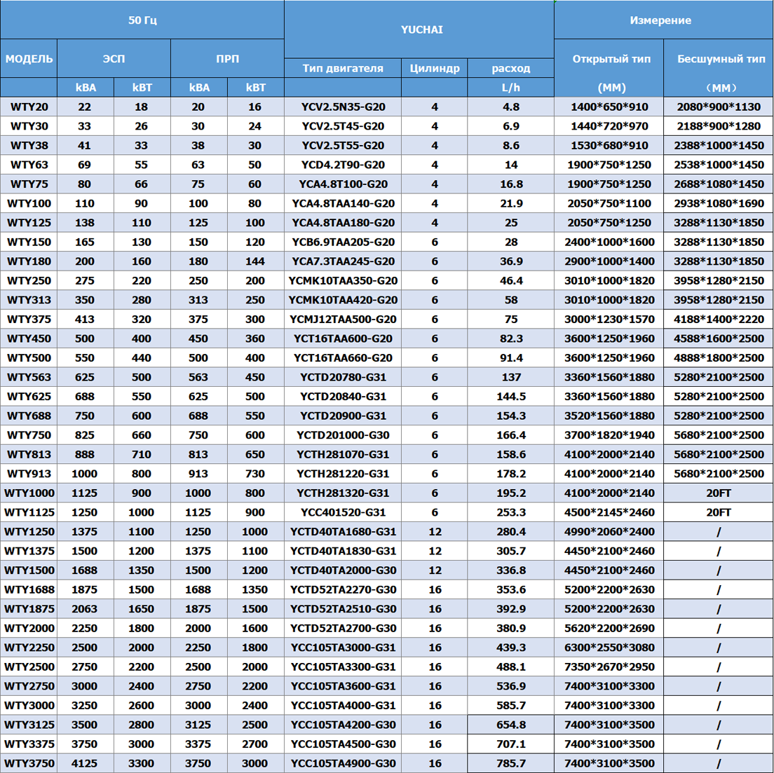This screenshot has width=774, height=773.
Task: Click the WTY3750 model cell
Action: [29, 763]
